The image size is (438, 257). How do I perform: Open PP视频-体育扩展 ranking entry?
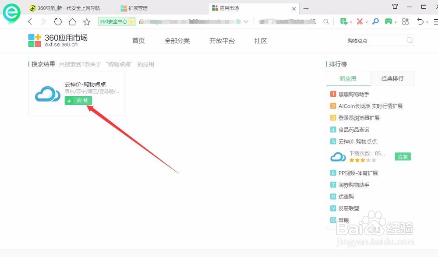tap(358, 173)
